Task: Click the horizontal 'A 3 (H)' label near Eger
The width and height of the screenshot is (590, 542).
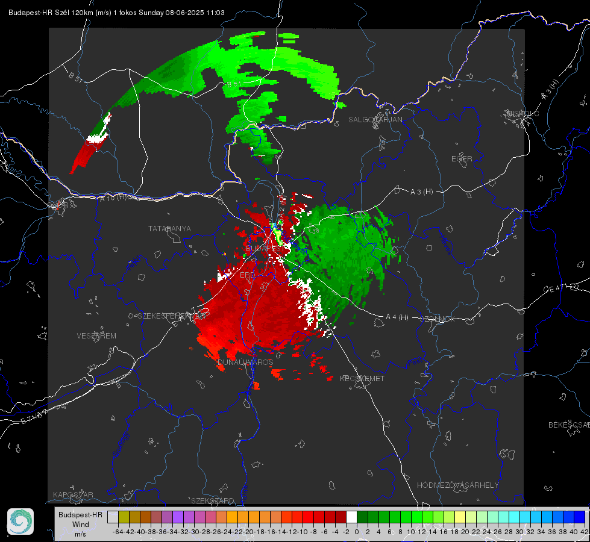Action: click(x=421, y=192)
